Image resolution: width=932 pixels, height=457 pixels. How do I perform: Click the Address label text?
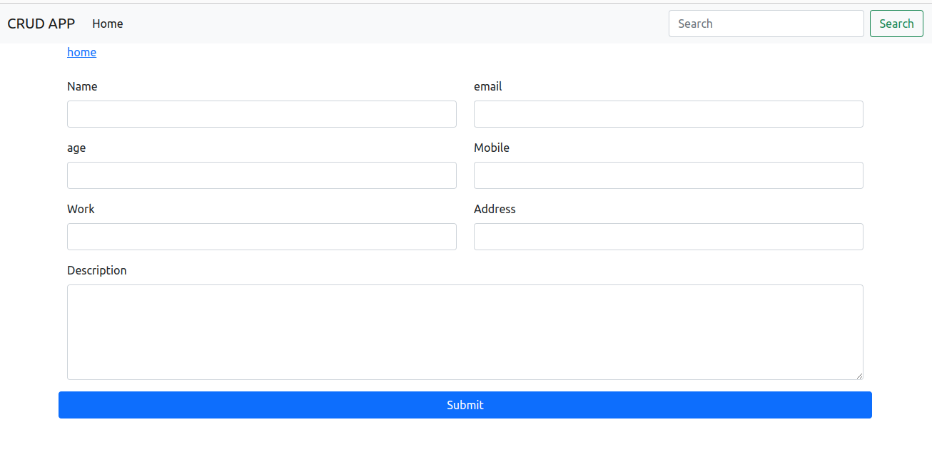[x=495, y=209]
